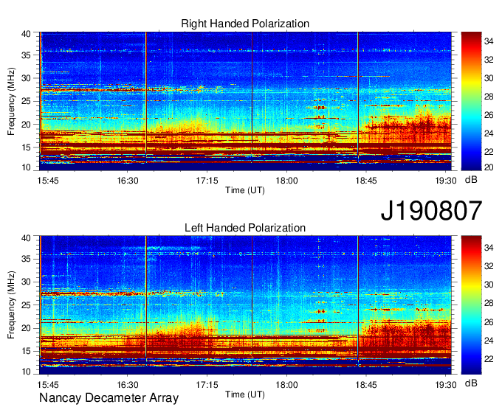
Task: Click the "Right Handed Polarization" plot title
Action: (245, 24)
